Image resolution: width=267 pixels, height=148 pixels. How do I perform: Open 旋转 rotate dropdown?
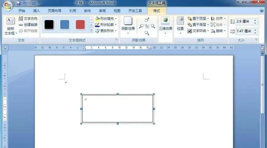pyautogui.click(x=218, y=31)
